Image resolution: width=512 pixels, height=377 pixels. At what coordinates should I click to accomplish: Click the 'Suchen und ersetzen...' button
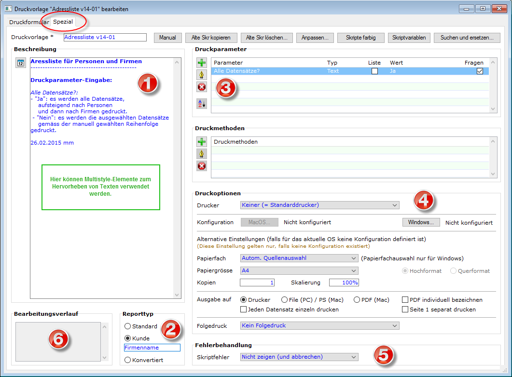(467, 38)
